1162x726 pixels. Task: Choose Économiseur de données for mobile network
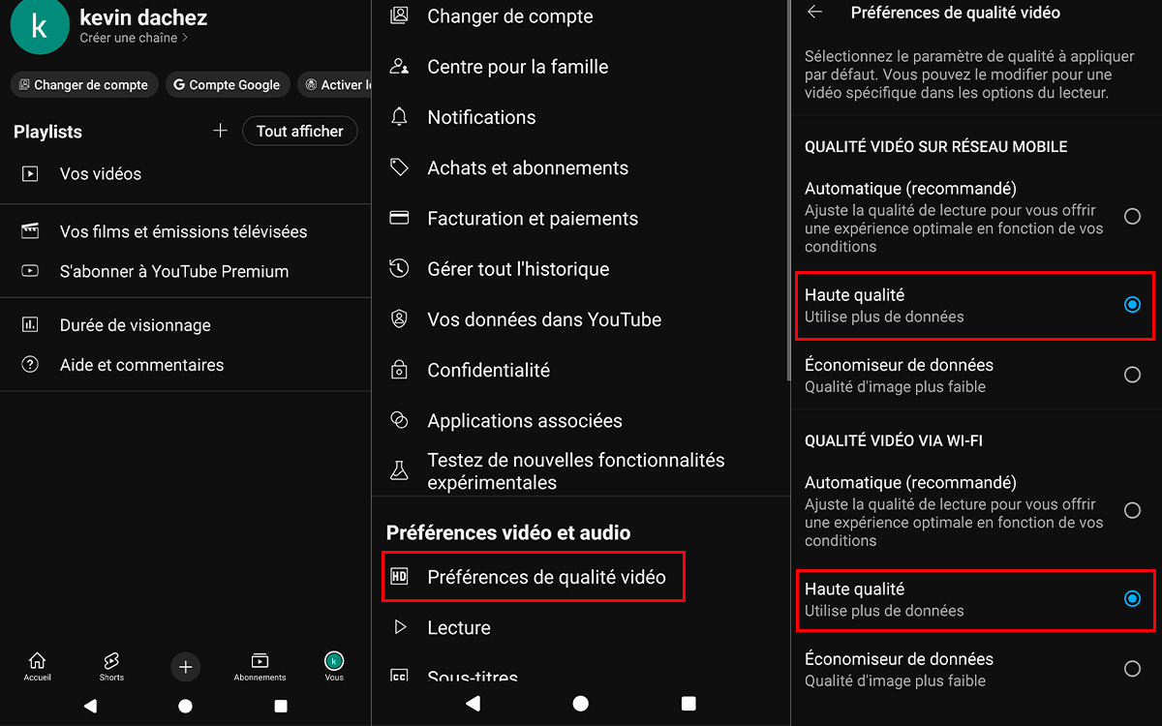1132,375
